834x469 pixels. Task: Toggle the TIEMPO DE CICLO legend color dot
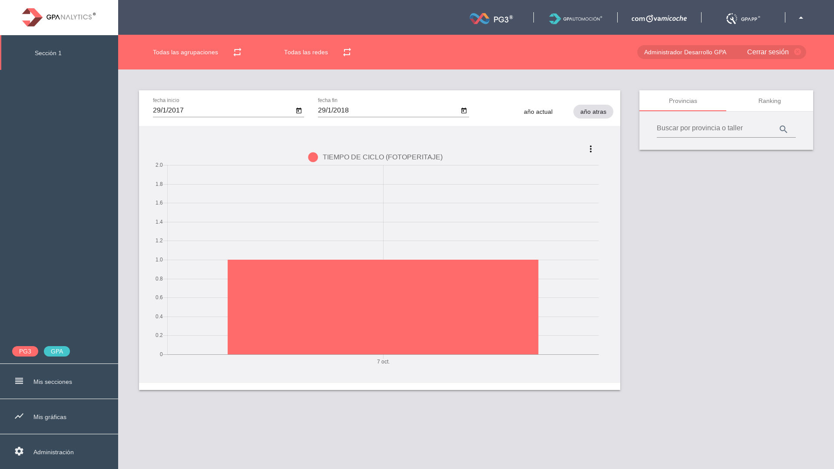[x=313, y=157]
